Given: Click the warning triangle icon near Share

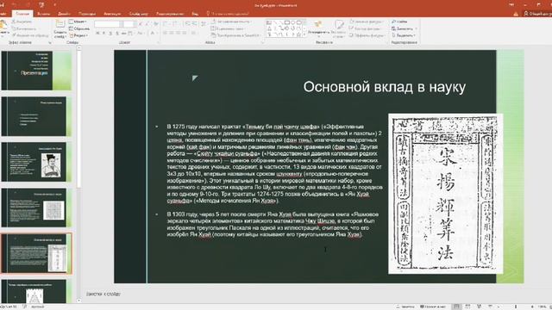Looking at the screenshot, I should tap(516, 14).
